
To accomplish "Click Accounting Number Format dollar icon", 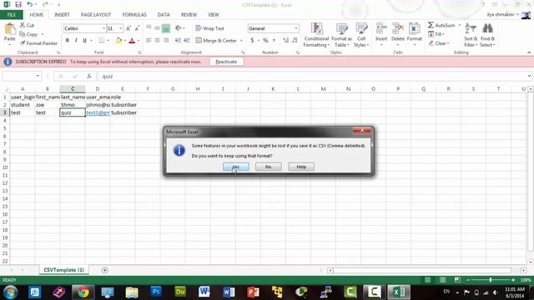I will [252, 41].
